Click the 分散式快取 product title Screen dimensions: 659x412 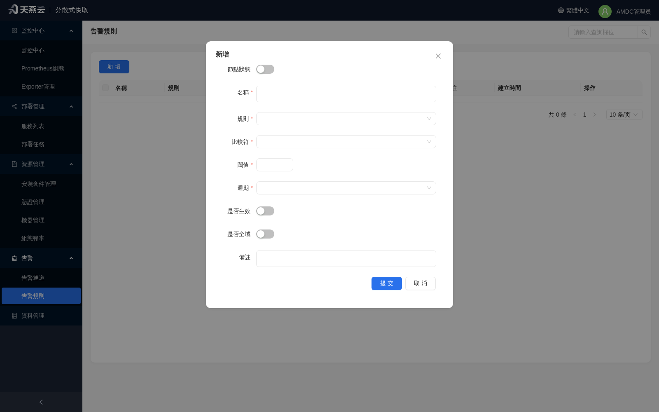pyautogui.click(x=72, y=10)
